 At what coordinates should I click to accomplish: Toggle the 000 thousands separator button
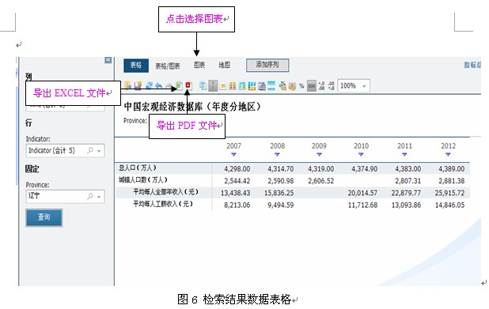click(312, 85)
